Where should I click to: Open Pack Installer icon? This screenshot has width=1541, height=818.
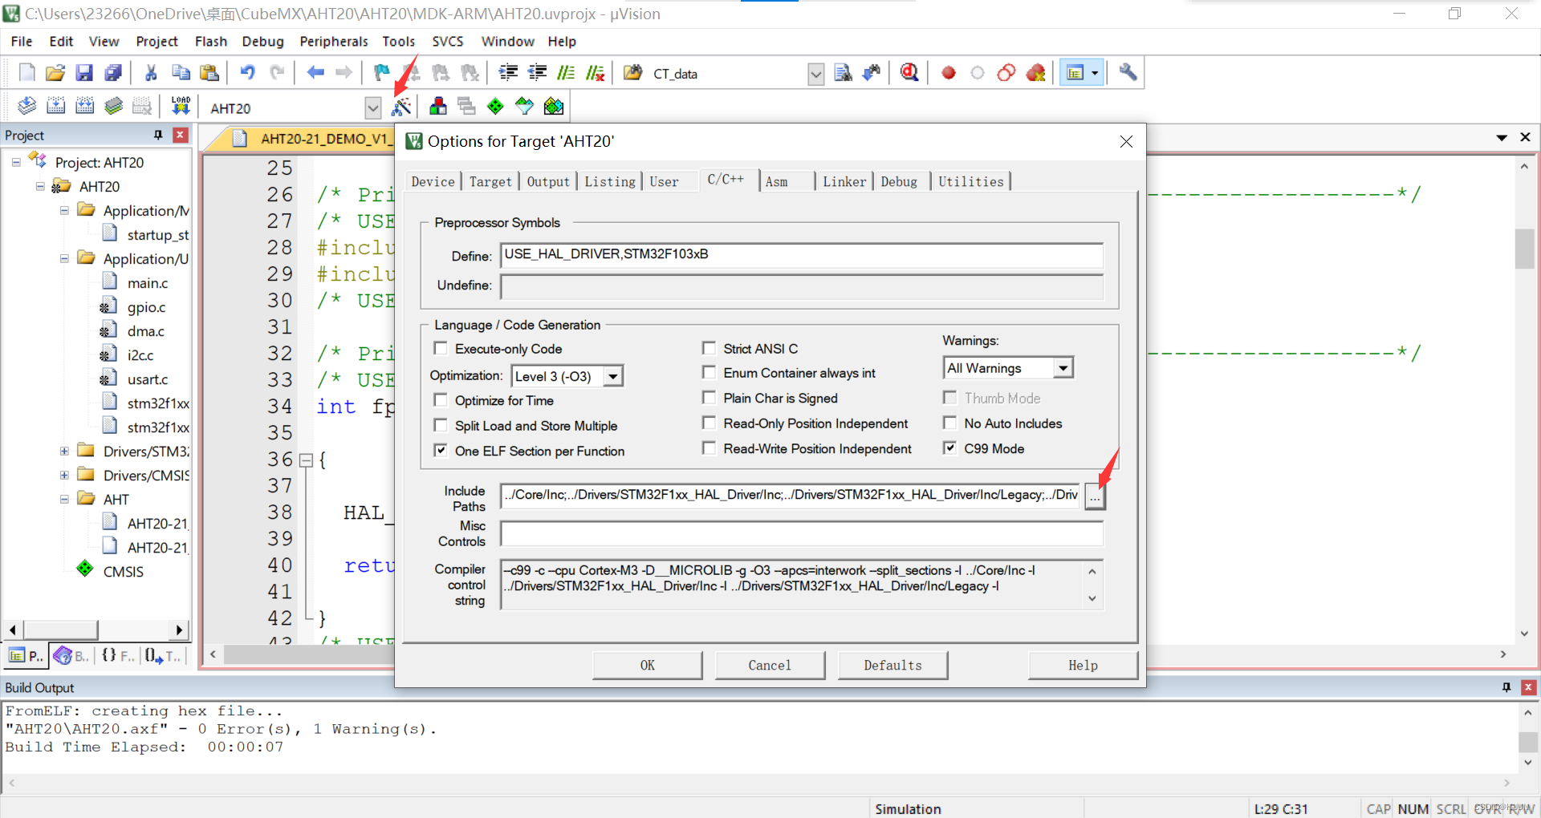pos(554,106)
